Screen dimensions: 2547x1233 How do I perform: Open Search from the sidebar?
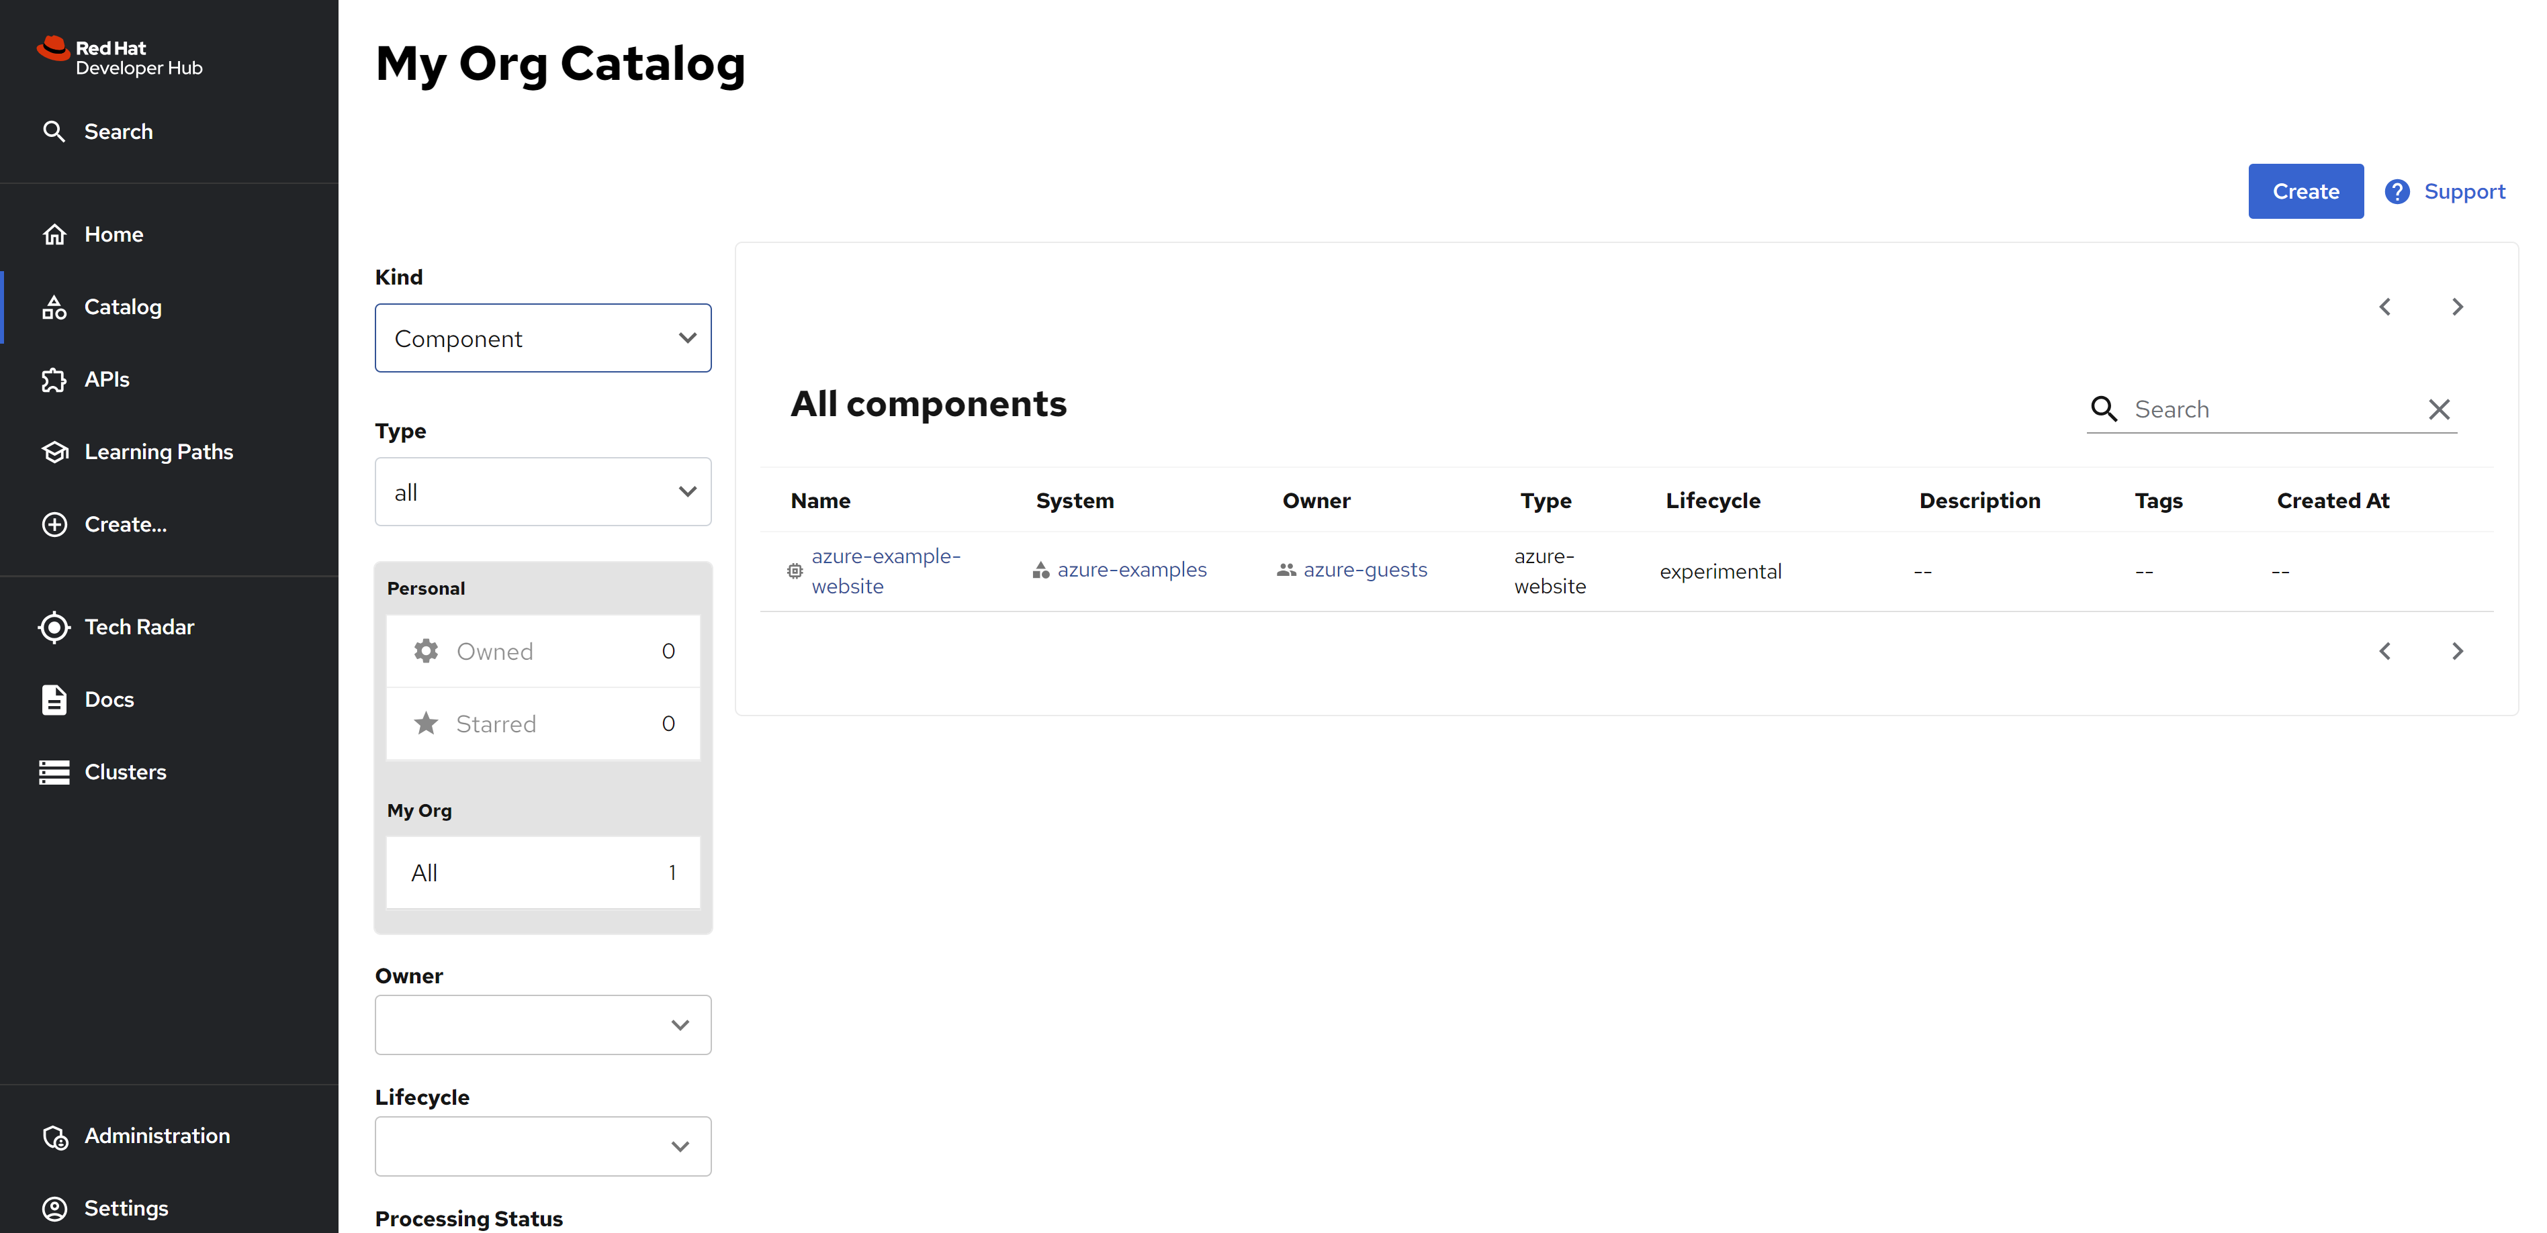click(x=118, y=132)
